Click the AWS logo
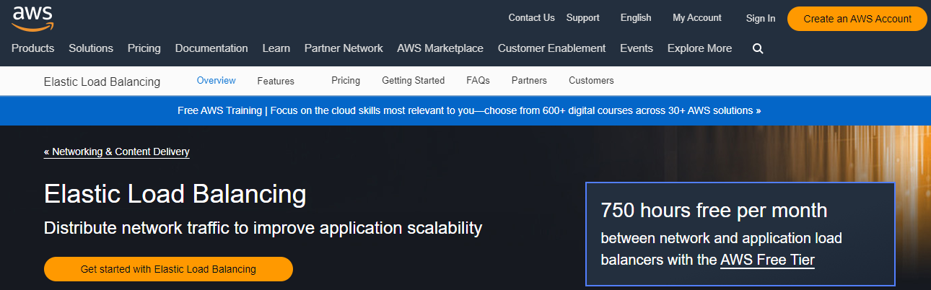The image size is (931, 290). [32, 17]
